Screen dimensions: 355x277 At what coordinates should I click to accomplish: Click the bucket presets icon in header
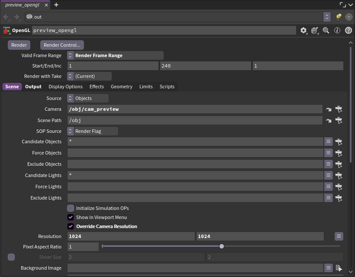click(x=315, y=30)
